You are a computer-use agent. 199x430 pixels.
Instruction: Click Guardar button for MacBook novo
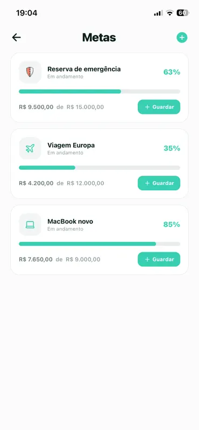(x=159, y=260)
